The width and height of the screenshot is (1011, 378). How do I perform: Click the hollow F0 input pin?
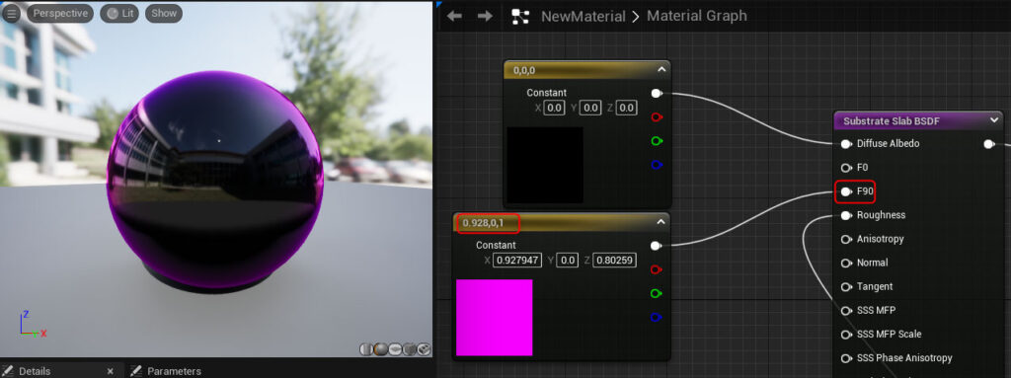point(846,168)
